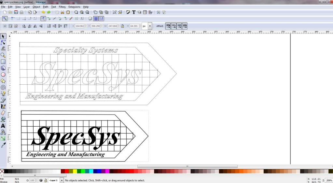
Task: Click the Open file folder icon
Action: pos(10,12)
